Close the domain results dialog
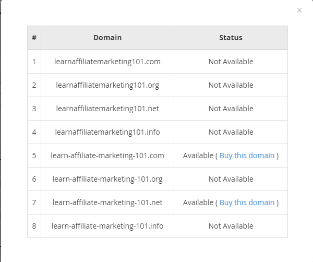 coord(299,10)
